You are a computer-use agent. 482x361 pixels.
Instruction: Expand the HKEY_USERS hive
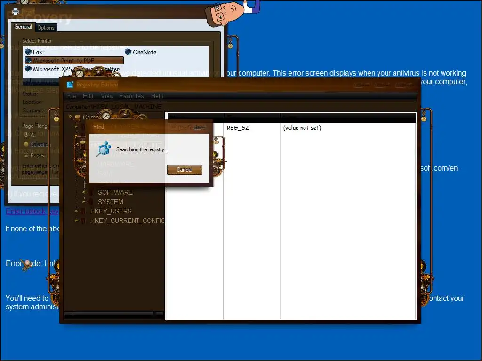coord(76,211)
